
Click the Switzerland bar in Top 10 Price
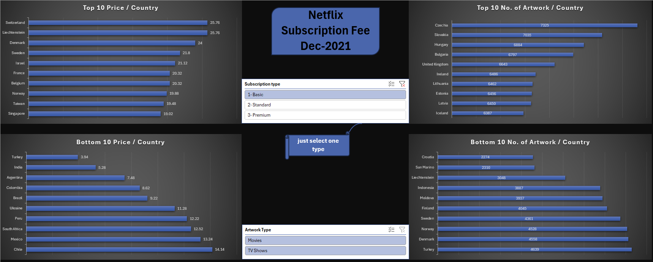point(118,23)
